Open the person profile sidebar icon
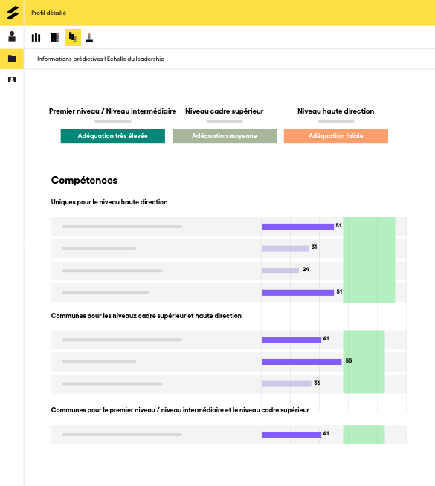Screen dimensions: 435x486 (12, 36)
